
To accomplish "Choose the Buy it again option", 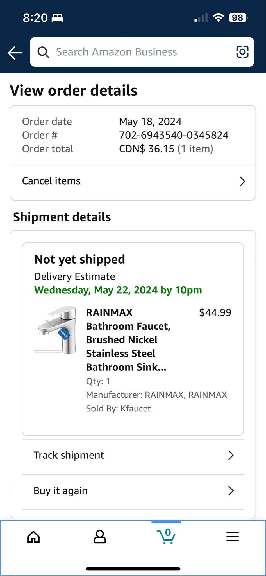I will 61,490.
